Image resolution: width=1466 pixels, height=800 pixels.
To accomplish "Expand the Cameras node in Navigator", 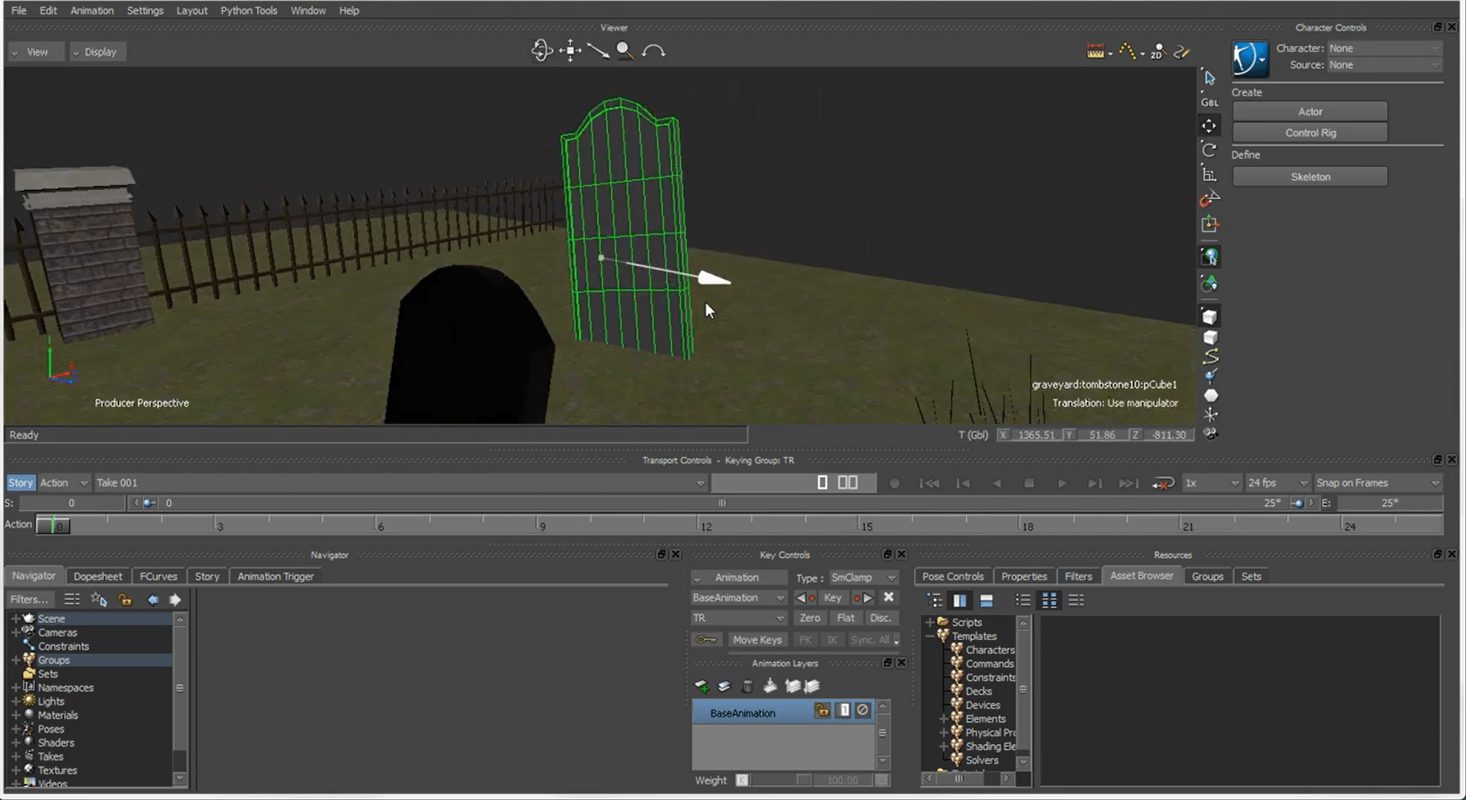I will pyautogui.click(x=15, y=632).
